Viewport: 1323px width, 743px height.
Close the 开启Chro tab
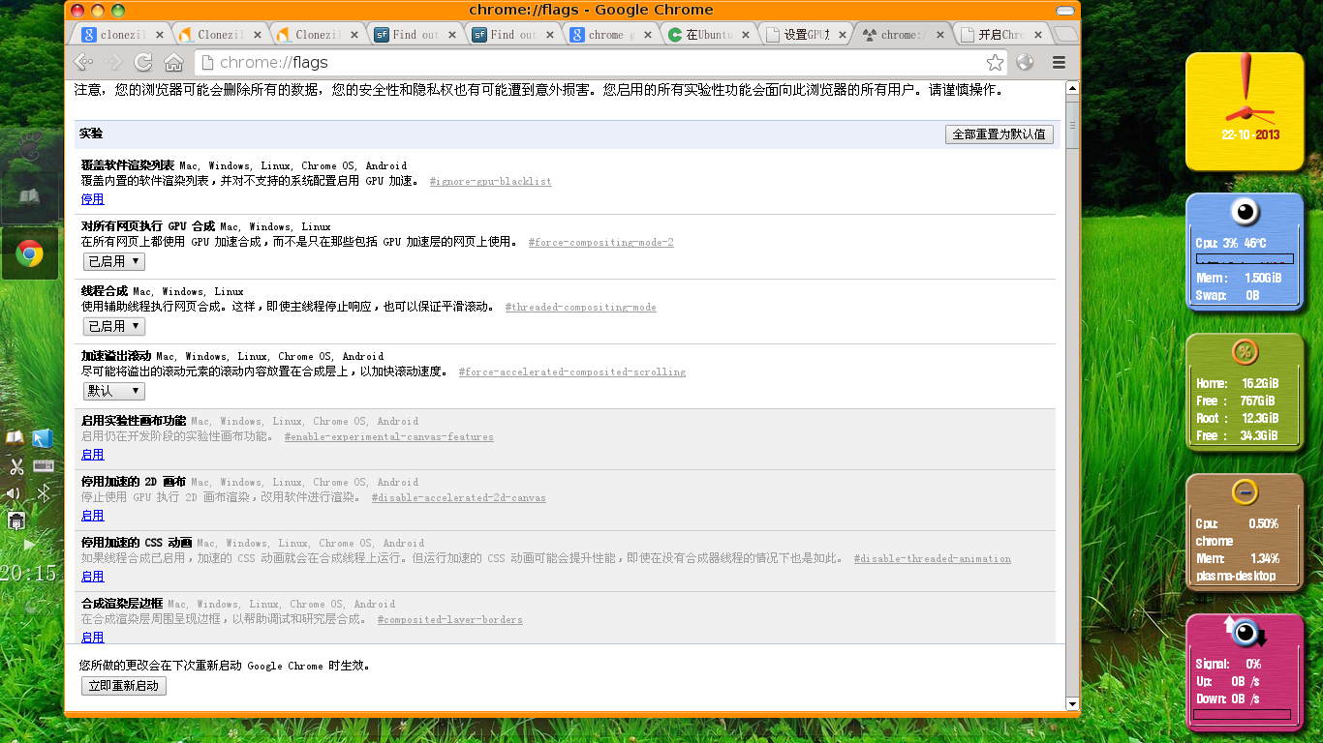(1037, 35)
